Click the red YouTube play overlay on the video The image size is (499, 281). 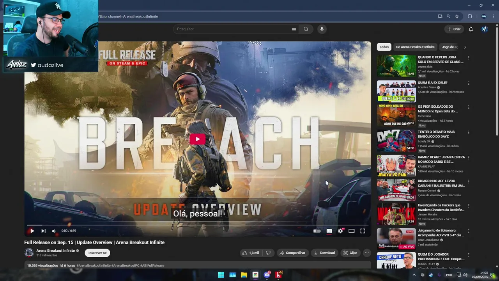point(198,139)
